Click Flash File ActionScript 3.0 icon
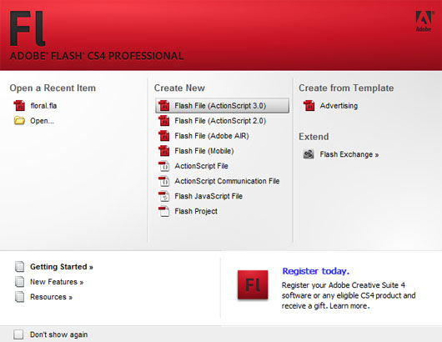This screenshot has width=442, height=342. [164, 106]
